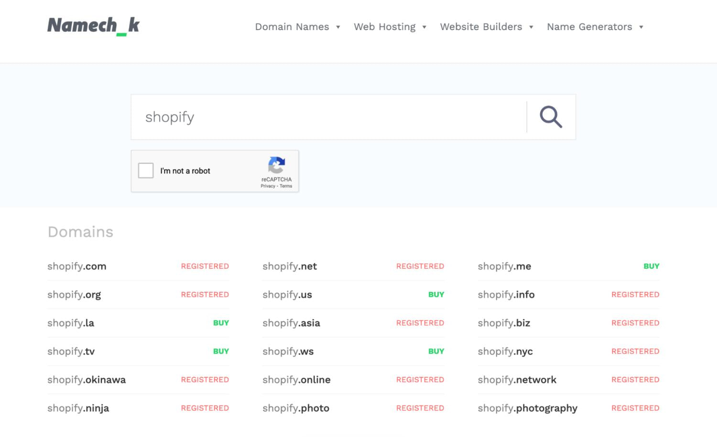The height and width of the screenshot is (437, 717).
Task: Click REGISTERED status for shopify.okinawa
Action: point(205,380)
